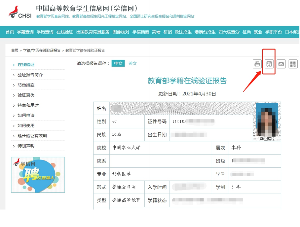Click the chevron beside 防伪措施
Viewport: 300px width, 227px height.
click(x=14, y=85)
